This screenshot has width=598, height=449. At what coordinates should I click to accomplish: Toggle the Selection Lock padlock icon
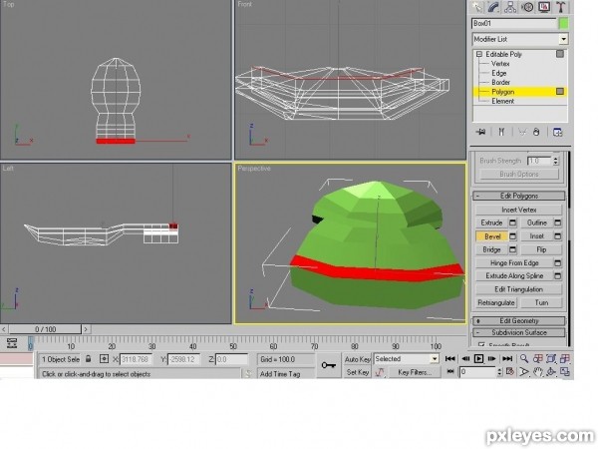(89, 359)
